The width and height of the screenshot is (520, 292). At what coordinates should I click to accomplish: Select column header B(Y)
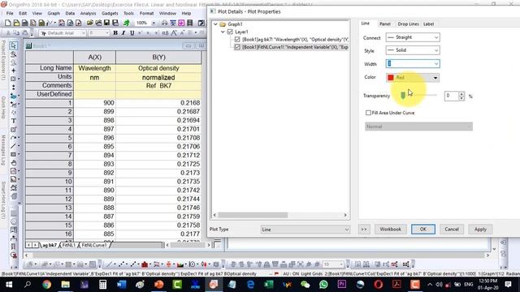click(x=158, y=58)
